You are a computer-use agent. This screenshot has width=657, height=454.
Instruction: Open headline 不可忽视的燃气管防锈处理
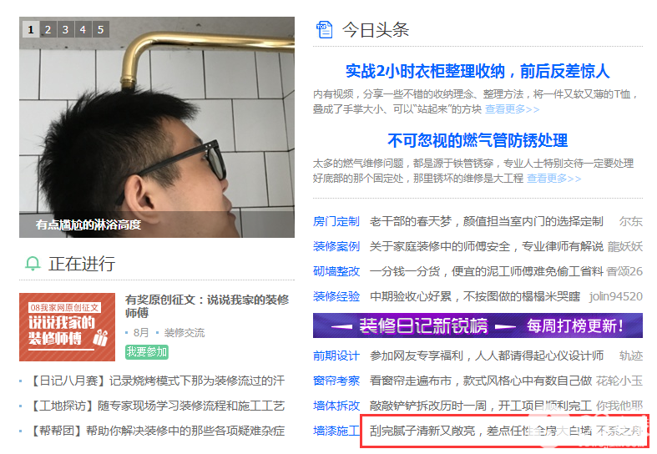coord(478,140)
